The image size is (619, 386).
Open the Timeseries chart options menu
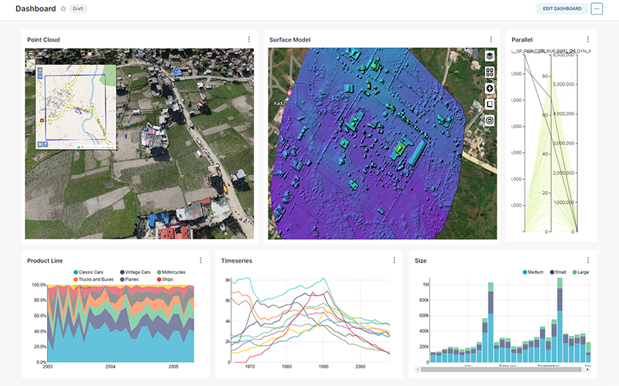tap(394, 260)
